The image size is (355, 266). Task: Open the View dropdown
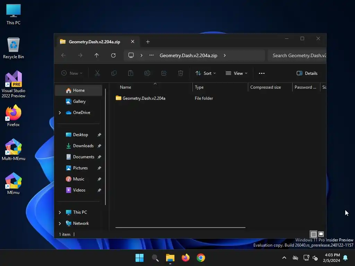click(x=236, y=73)
